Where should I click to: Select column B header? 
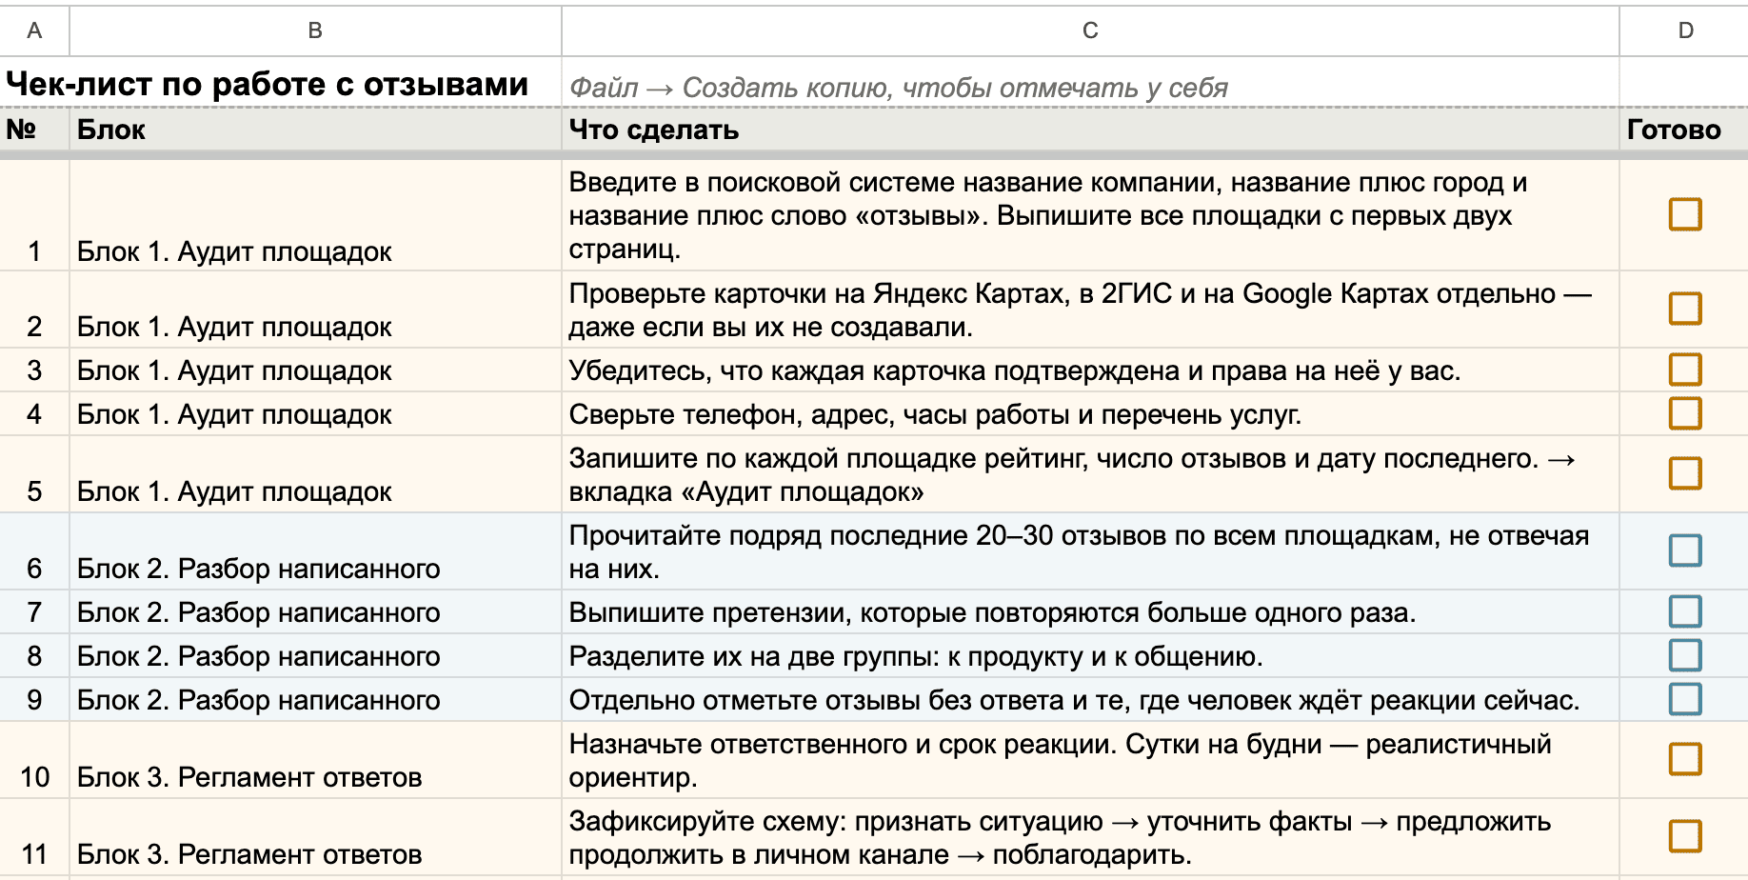tap(315, 30)
